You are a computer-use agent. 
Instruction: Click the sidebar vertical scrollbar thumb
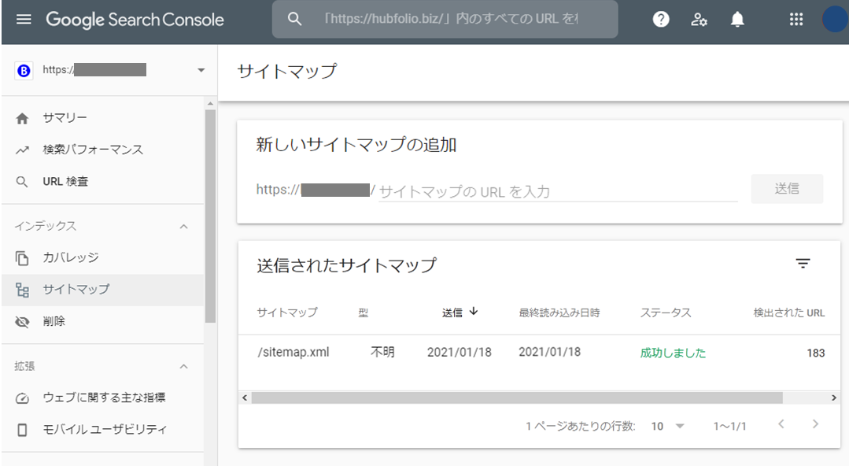click(x=210, y=216)
